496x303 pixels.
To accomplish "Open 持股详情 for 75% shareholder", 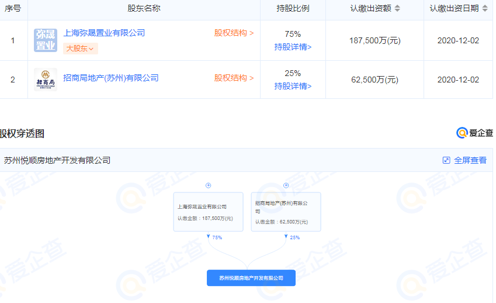I will tap(293, 47).
